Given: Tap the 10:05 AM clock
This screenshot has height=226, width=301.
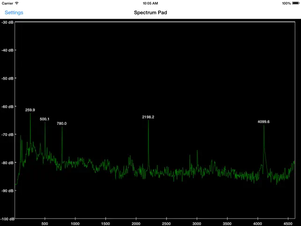Looking at the screenshot, I should (x=150, y=3).
